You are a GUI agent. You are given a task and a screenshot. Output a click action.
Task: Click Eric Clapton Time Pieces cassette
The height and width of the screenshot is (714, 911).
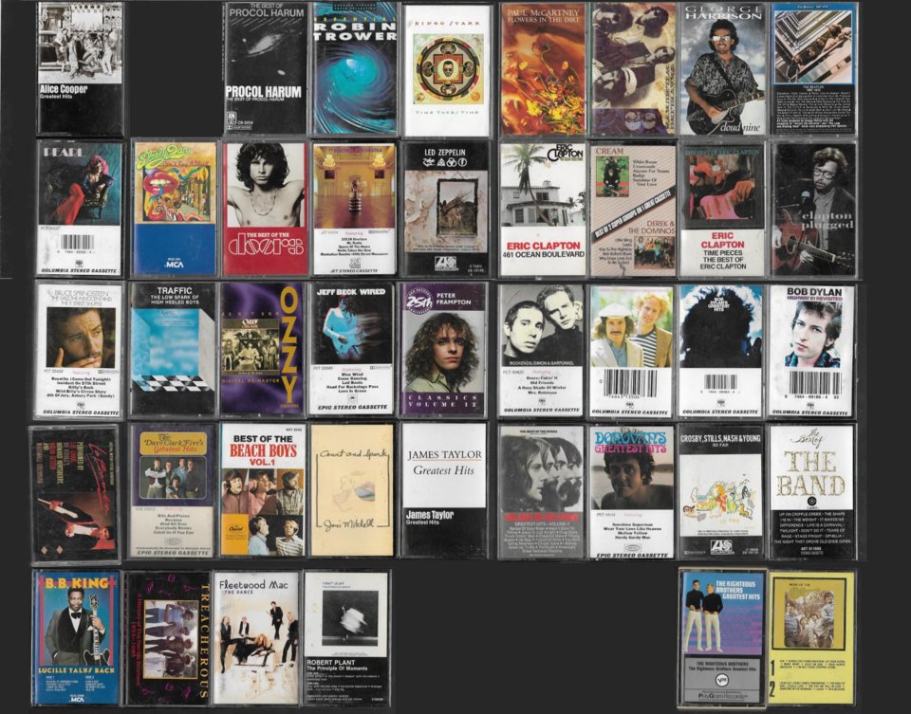click(722, 210)
